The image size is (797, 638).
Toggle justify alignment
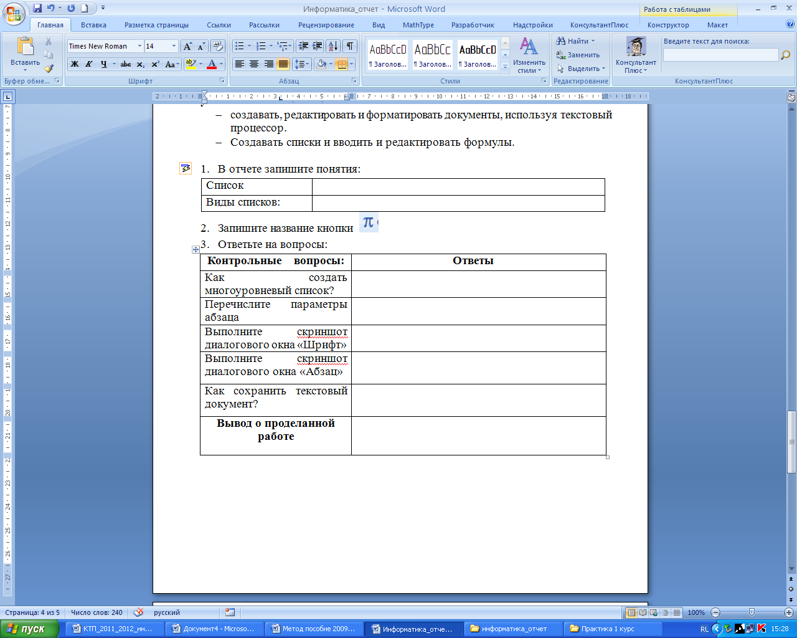pyautogui.click(x=283, y=64)
